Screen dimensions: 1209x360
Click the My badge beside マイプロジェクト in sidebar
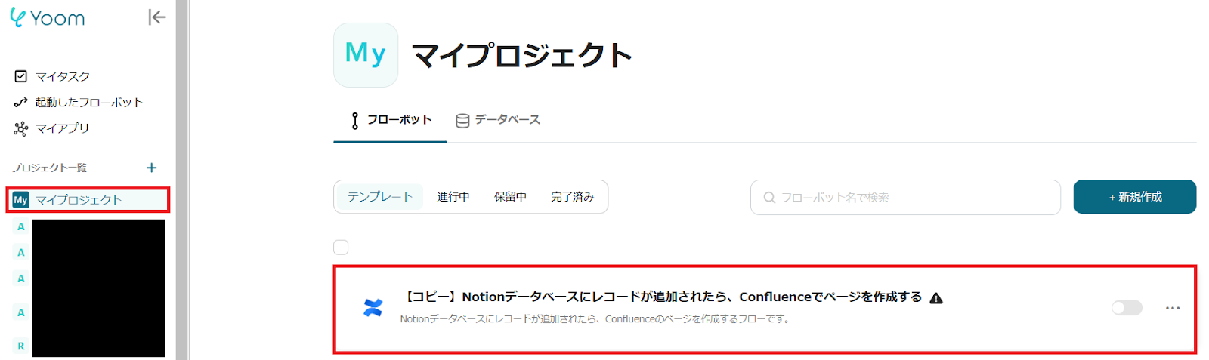[20, 200]
